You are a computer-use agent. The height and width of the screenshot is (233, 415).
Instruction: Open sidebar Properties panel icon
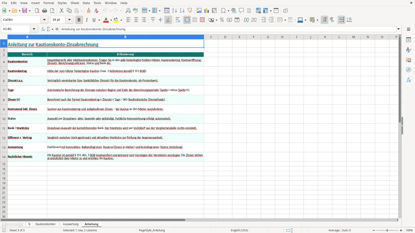coord(408,40)
